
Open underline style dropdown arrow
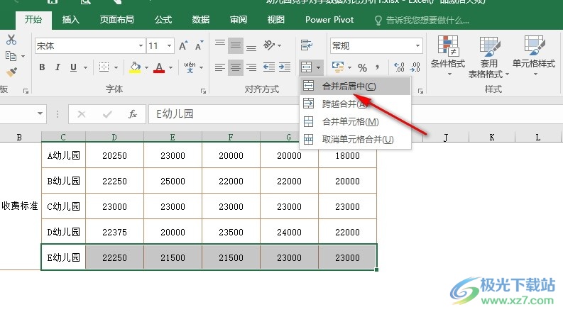coord(85,67)
